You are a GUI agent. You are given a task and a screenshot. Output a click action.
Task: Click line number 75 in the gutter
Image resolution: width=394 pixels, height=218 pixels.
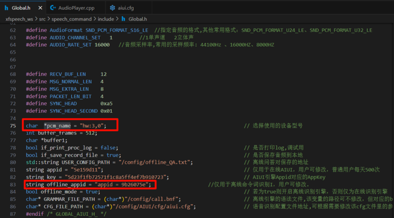(x=13, y=126)
